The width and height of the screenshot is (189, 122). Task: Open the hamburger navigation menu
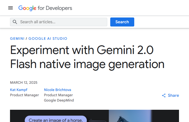(x=10, y=8)
